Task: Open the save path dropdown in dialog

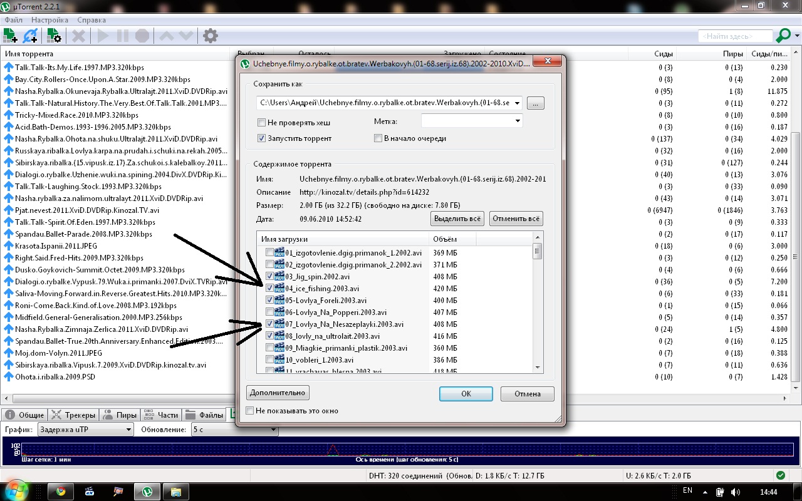Action: tap(518, 103)
